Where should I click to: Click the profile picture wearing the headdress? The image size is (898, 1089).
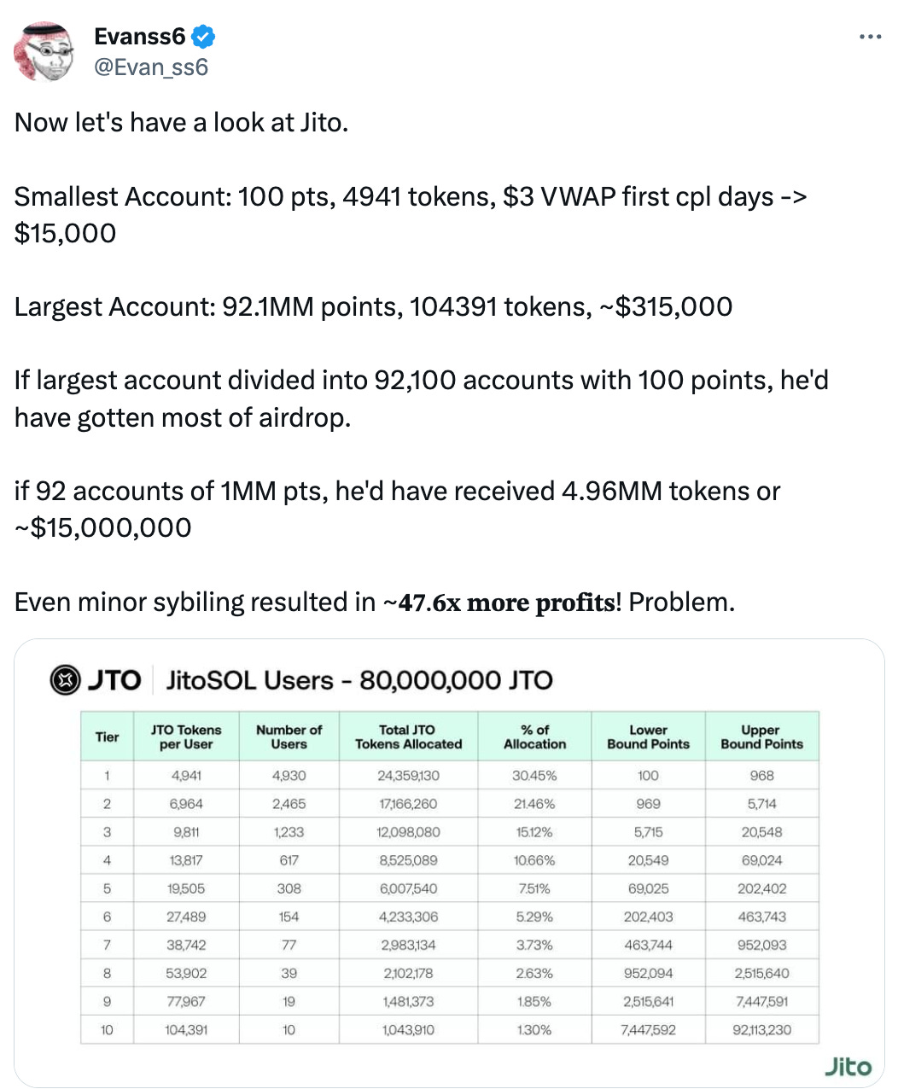(44, 51)
